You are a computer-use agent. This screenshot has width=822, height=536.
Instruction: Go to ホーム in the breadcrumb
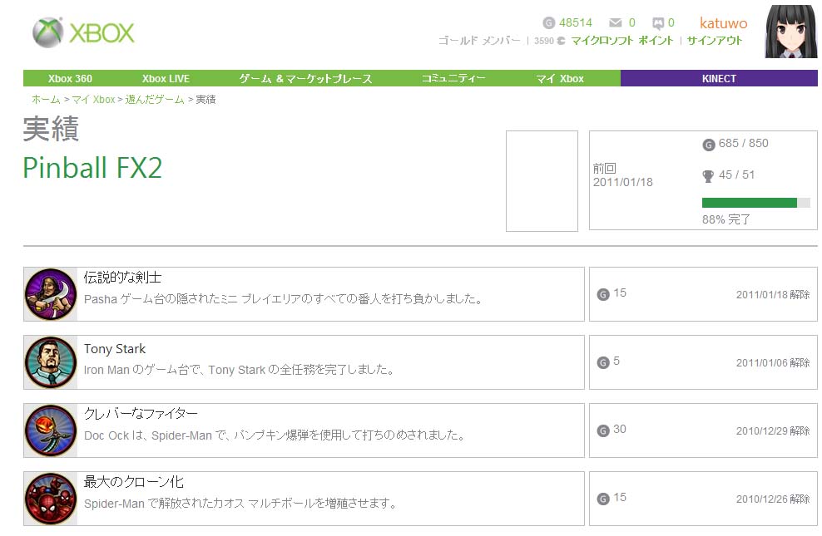tap(46, 100)
